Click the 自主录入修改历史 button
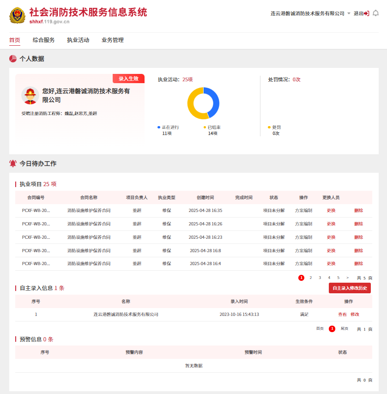 click(350, 288)
